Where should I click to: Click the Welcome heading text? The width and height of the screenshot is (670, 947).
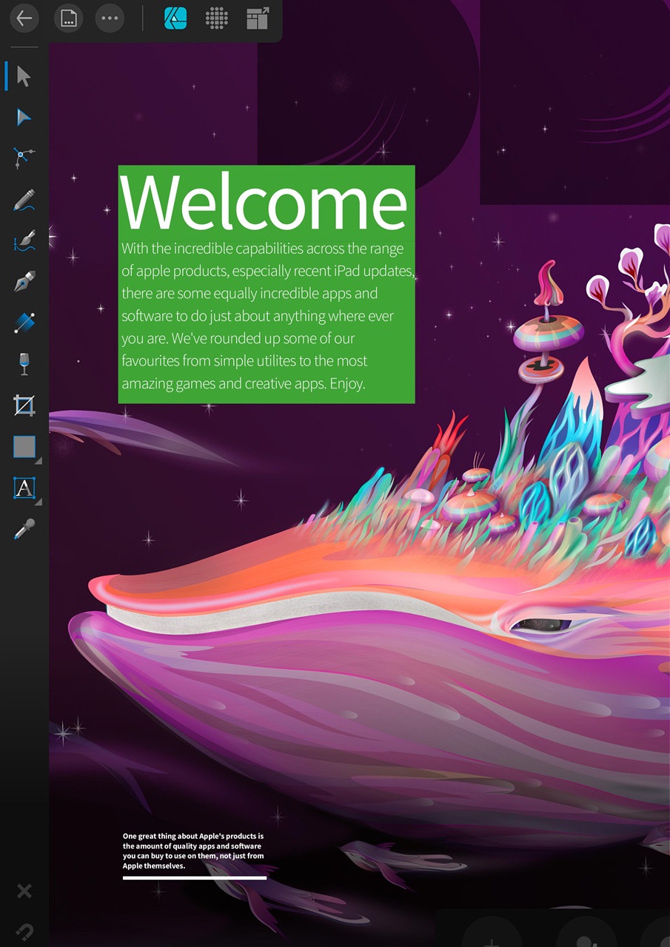pos(264,201)
